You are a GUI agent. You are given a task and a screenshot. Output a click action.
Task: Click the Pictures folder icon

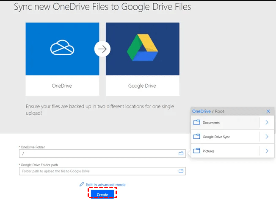pos(196,151)
